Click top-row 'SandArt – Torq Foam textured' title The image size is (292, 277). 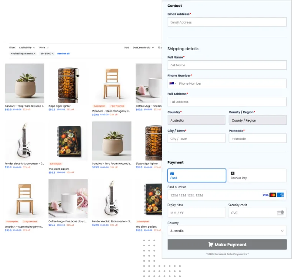[25, 106]
